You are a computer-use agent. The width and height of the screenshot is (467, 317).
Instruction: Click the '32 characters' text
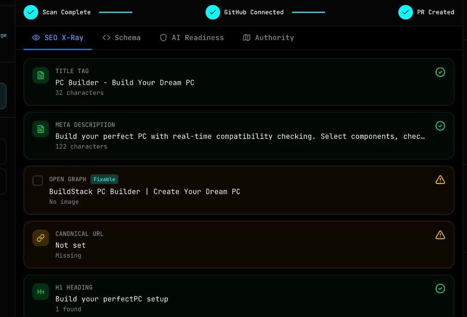(x=79, y=93)
